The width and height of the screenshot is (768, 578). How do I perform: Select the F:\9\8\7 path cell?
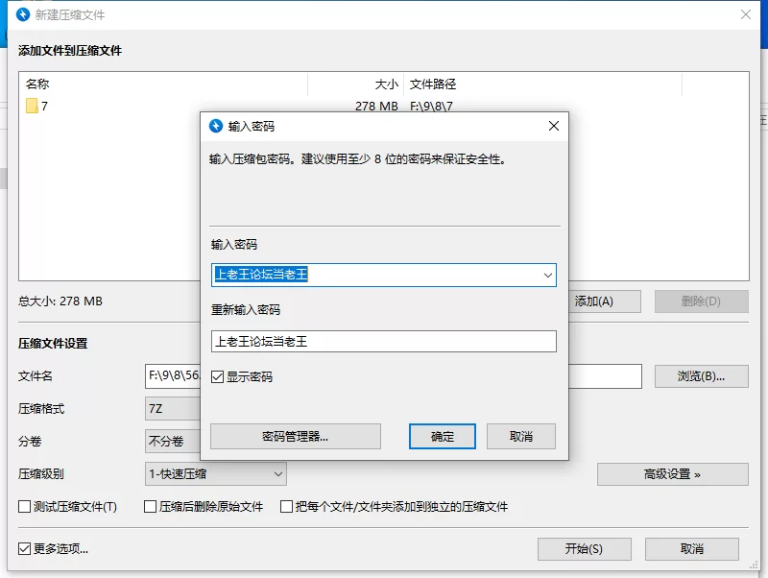431,106
